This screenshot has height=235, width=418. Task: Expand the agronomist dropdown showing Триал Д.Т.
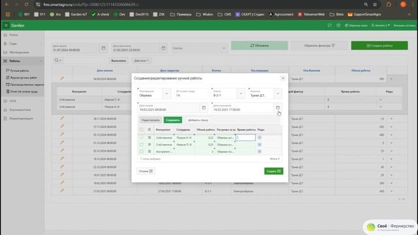pos(278,93)
